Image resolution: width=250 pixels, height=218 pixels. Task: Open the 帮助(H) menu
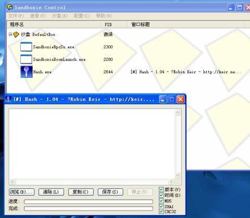104,16
